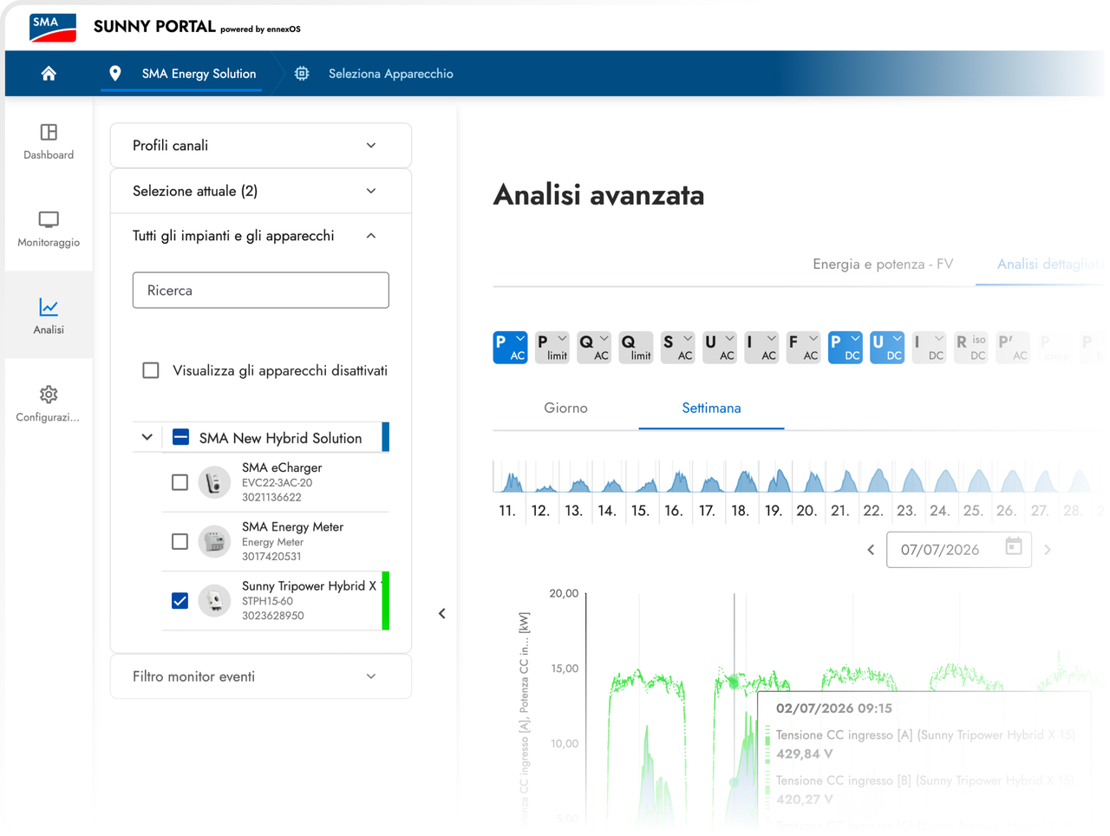Select the SMA Energy Meter device row
The image size is (1110, 836).
point(276,541)
